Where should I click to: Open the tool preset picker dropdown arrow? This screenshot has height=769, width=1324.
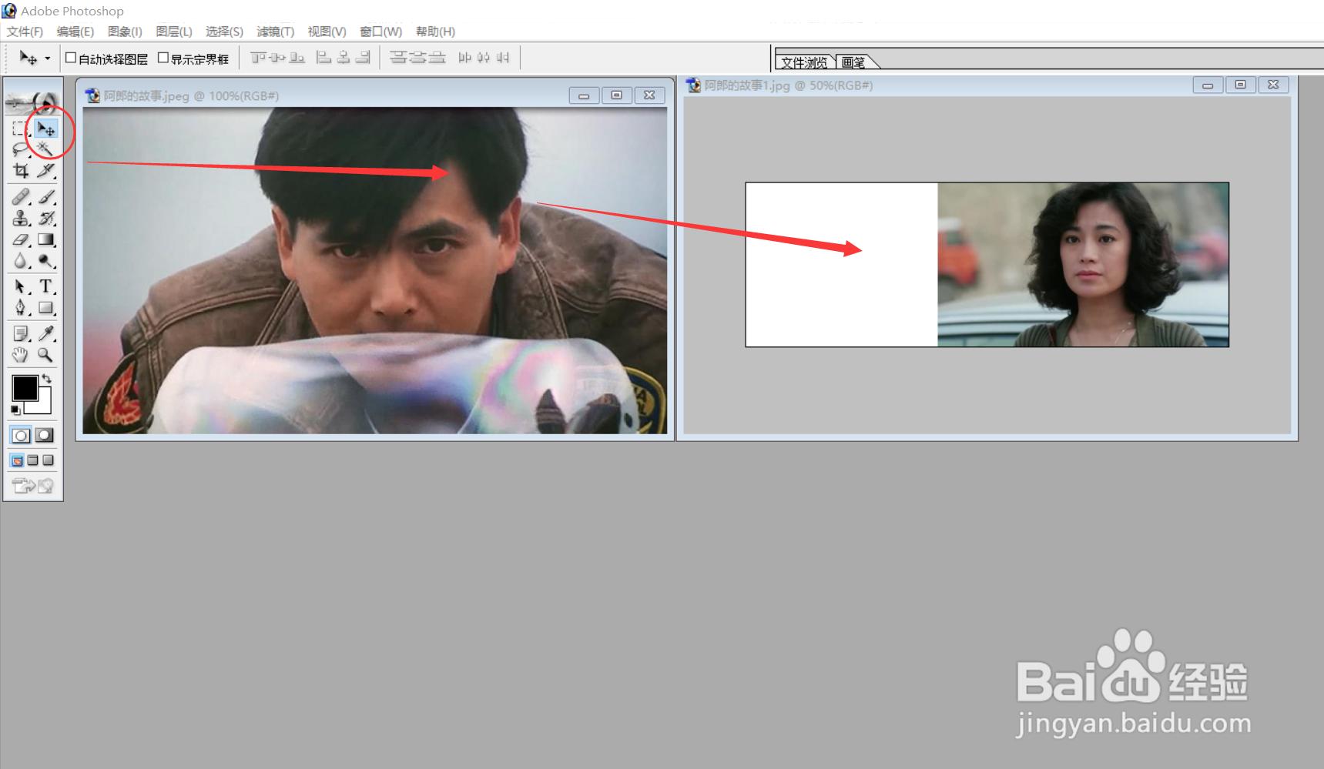pyautogui.click(x=48, y=59)
